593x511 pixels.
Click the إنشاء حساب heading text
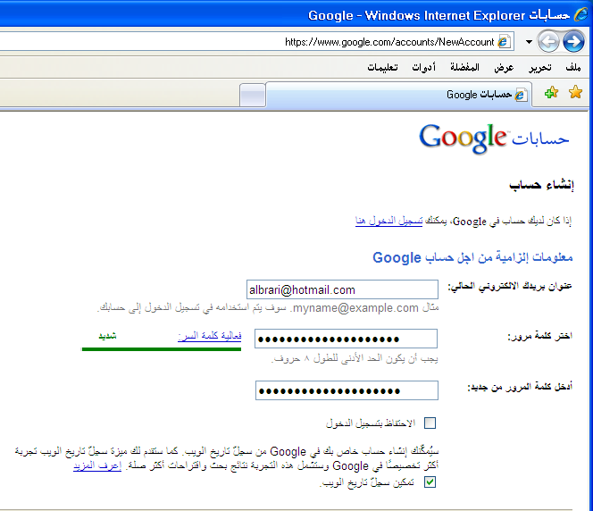coord(541,185)
